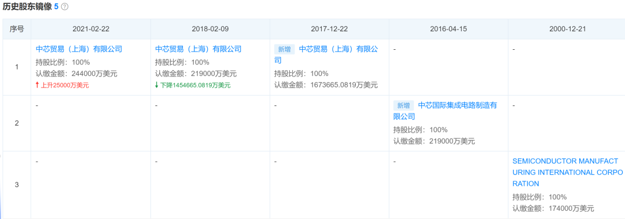Image resolution: width=625 pixels, height=219 pixels.
Task: Click row number 1 in the 序号 column
Action: point(17,67)
